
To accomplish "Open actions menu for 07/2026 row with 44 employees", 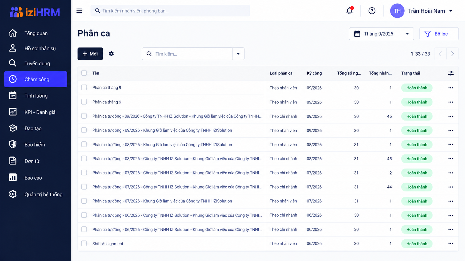I will click(451, 187).
